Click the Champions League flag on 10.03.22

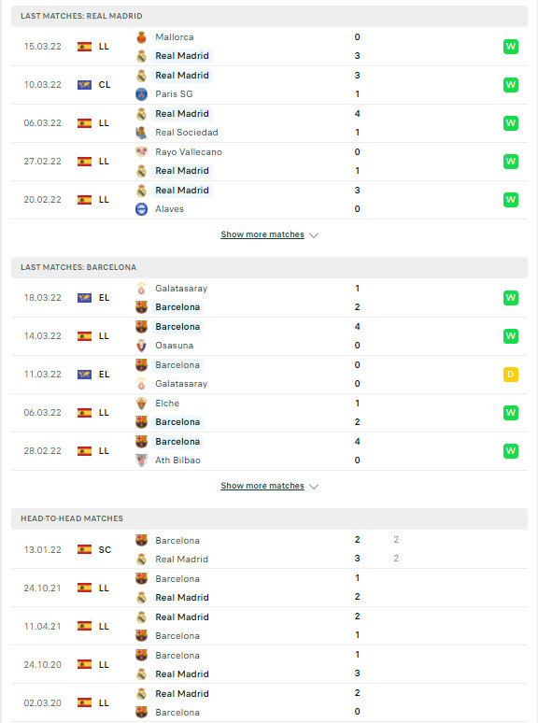pos(84,85)
